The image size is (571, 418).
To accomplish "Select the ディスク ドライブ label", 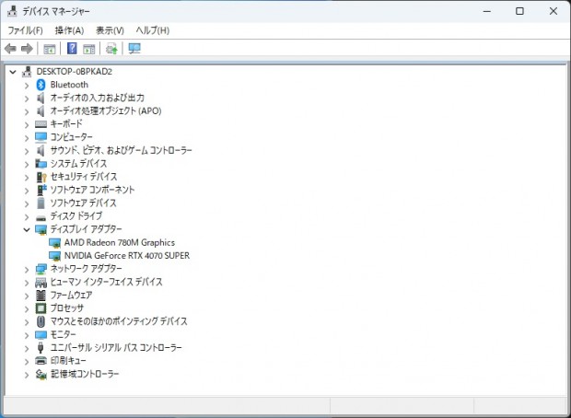I will pyautogui.click(x=76, y=216).
